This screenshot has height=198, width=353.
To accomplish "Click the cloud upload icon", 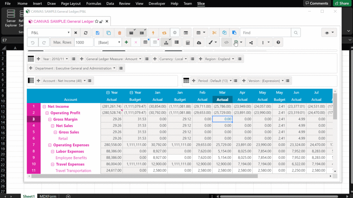I will click(199, 43).
